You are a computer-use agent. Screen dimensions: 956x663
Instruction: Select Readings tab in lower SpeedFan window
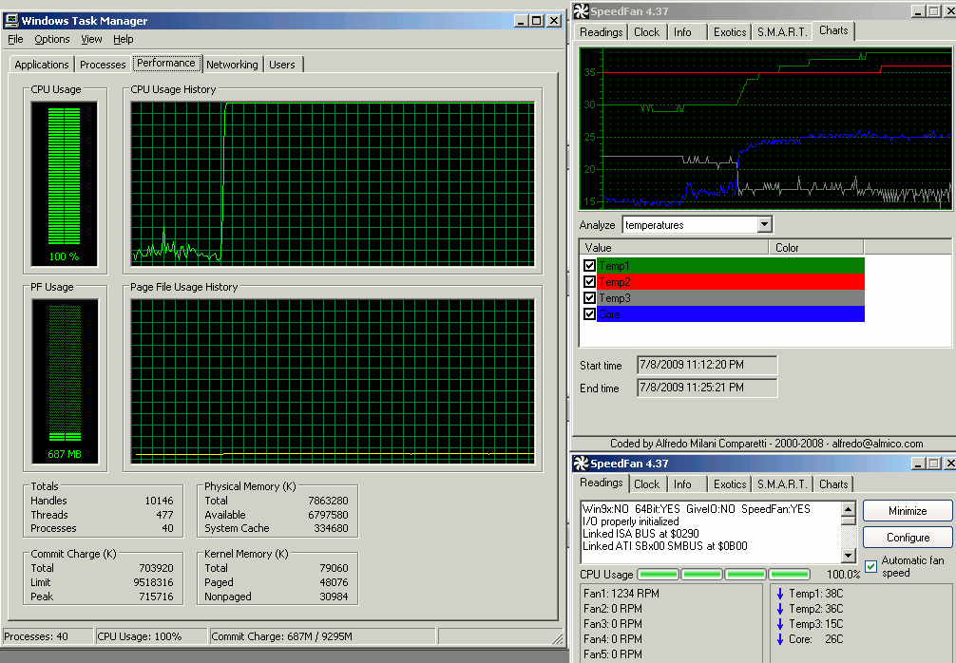click(x=602, y=483)
